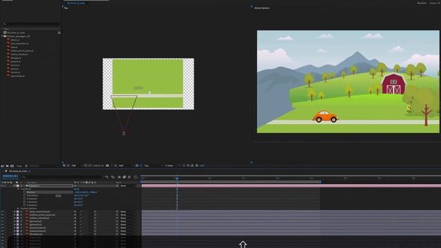
Task: Hide layer 2 via its eye toggle
Action: (3, 211)
